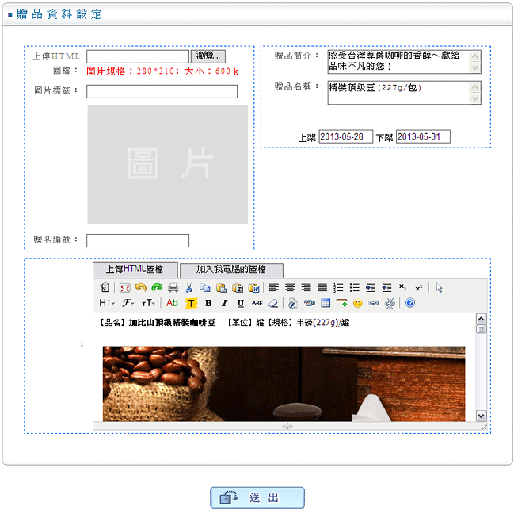Click the 加比山頂級精裝咖啡豆 text

tap(172, 323)
